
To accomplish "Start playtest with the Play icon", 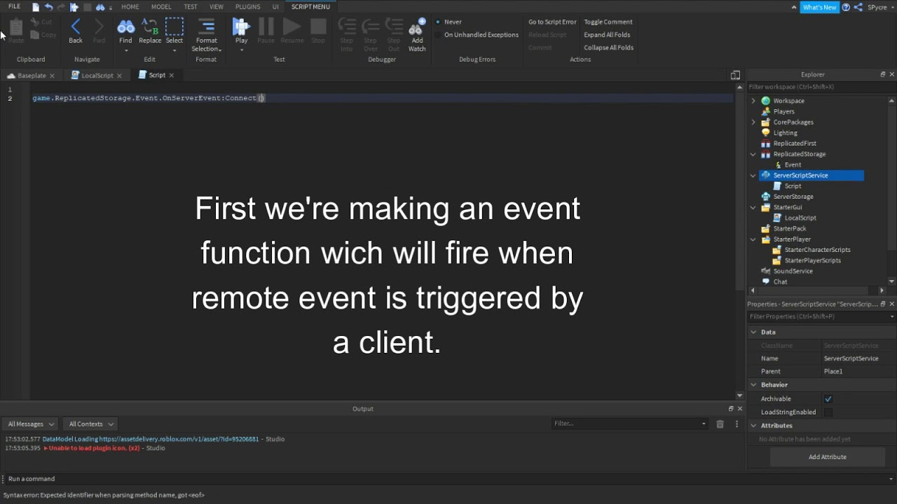I will pos(241,27).
